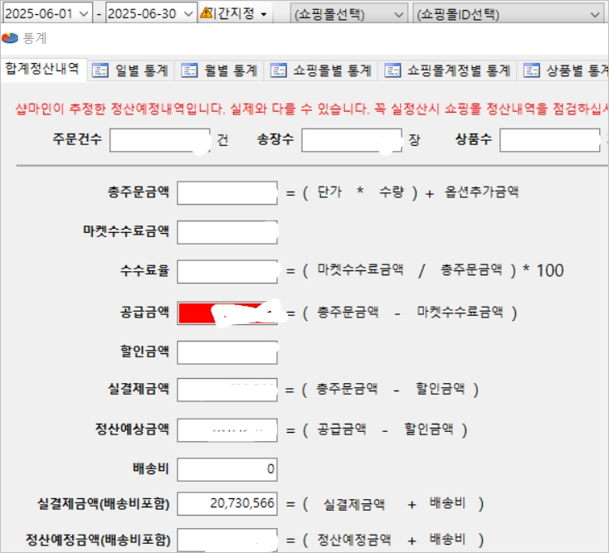
Task: Click the 상품별 통계 tab table icon
Action: (531, 70)
